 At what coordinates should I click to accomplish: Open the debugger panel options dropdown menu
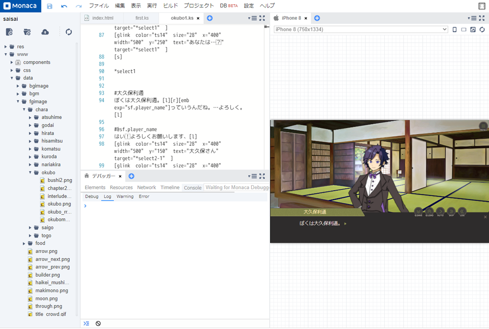click(252, 176)
